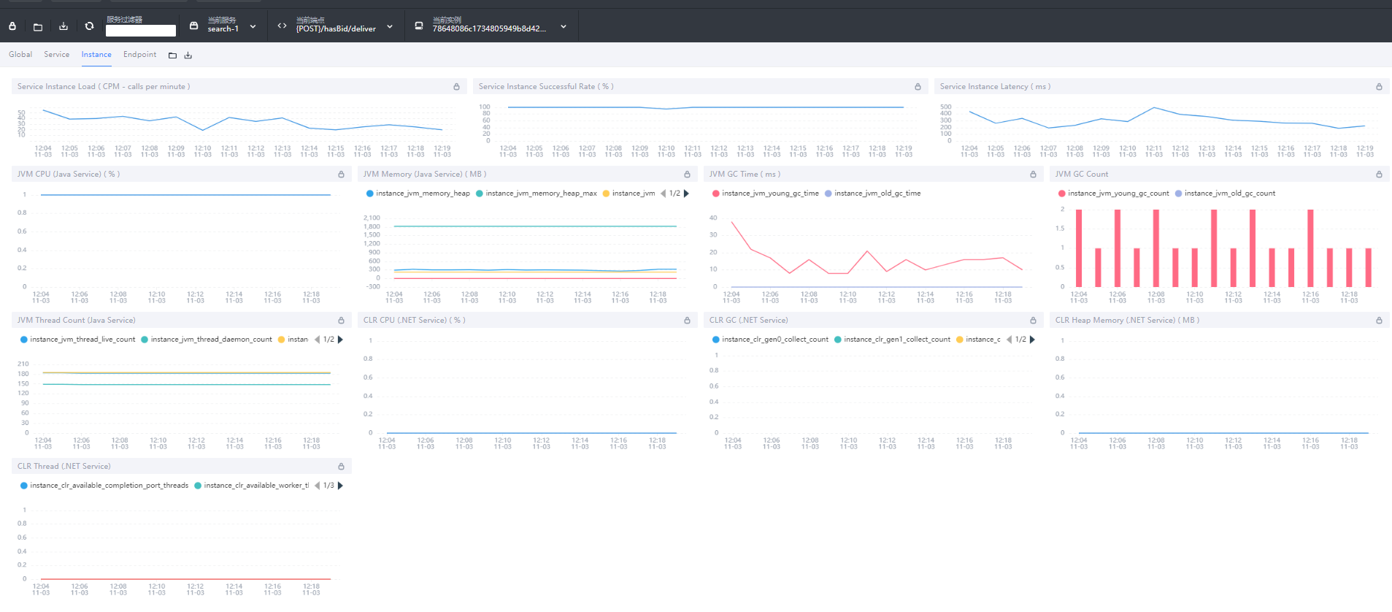Click lock icon on CLR CPU panel
This screenshot has width=1392, height=612.
point(687,321)
